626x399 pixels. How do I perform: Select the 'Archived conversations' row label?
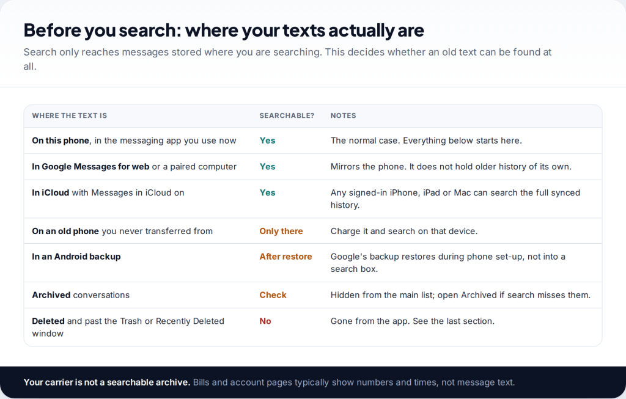click(x=81, y=295)
